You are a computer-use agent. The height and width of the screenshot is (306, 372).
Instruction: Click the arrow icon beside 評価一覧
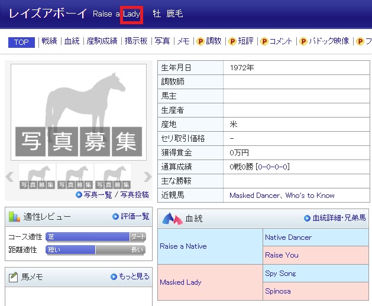tap(115, 216)
